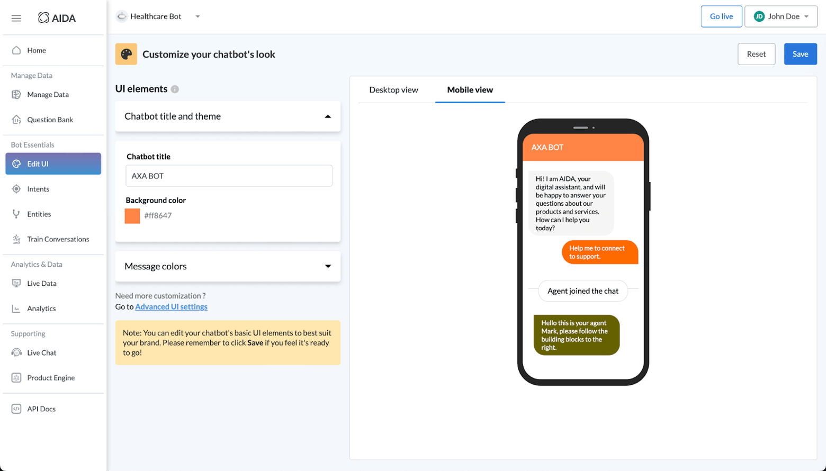Open the Intents panel
Image resolution: width=826 pixels, height=471 pixels.
16,189
